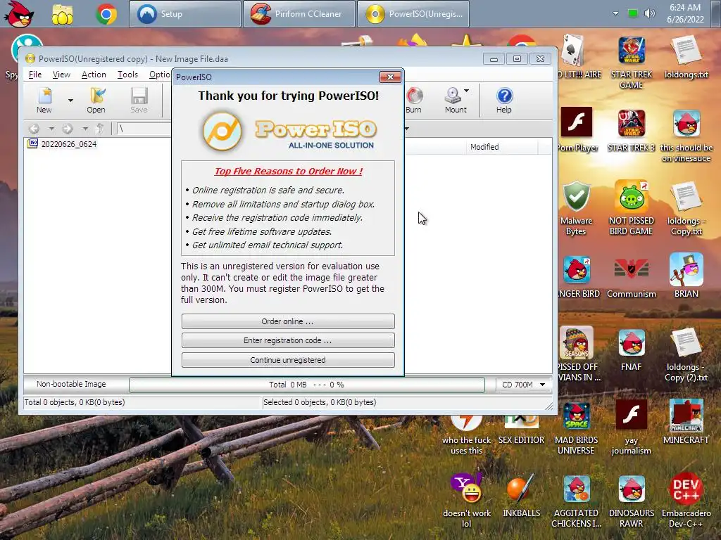Viewport: 721px width, 540px height.
Task: Click the volume speaker tray icon
Action: click(x=649, y=13)
